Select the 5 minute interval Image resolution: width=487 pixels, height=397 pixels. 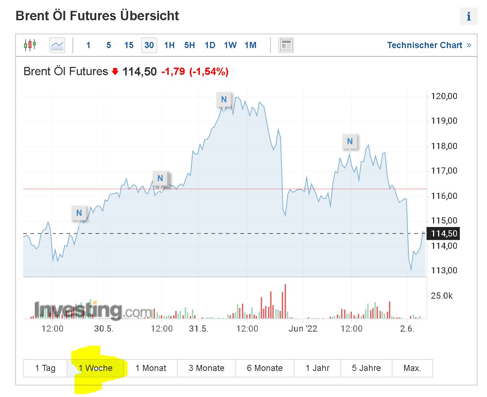pos(109,45)
